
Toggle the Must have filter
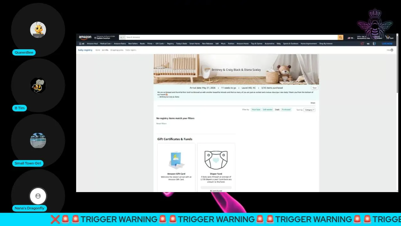[256, 110]
